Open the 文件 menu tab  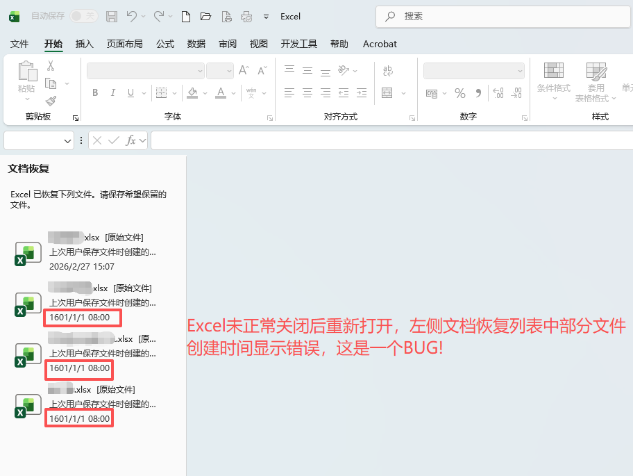tap(19, 44)
